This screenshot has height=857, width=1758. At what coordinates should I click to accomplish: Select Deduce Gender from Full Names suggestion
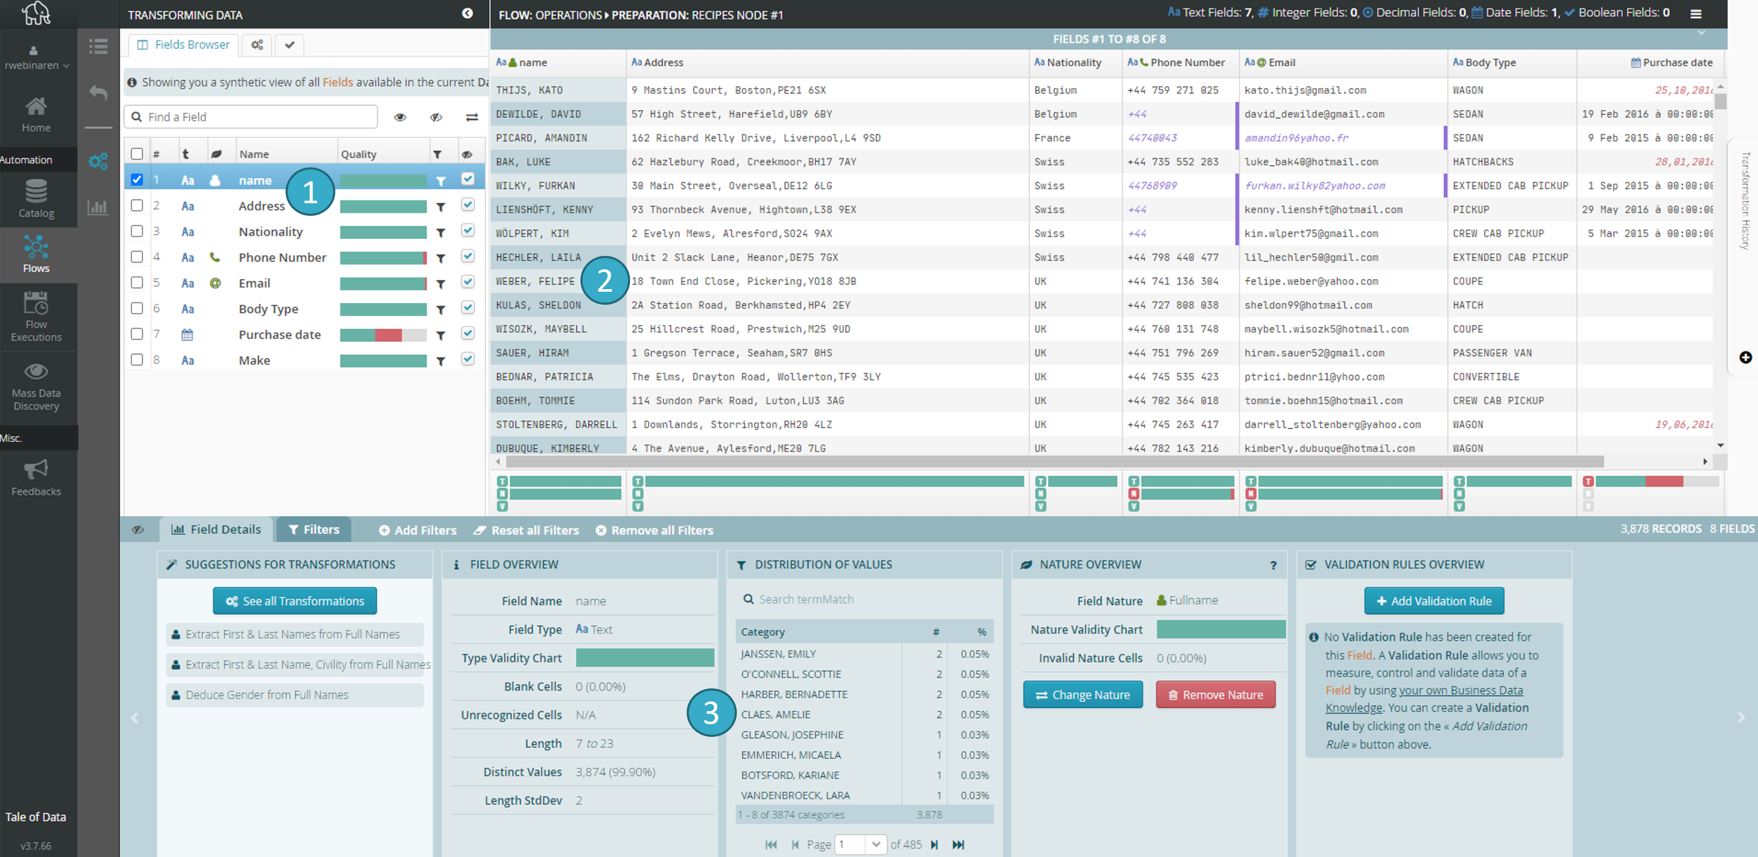click(295, 695)
